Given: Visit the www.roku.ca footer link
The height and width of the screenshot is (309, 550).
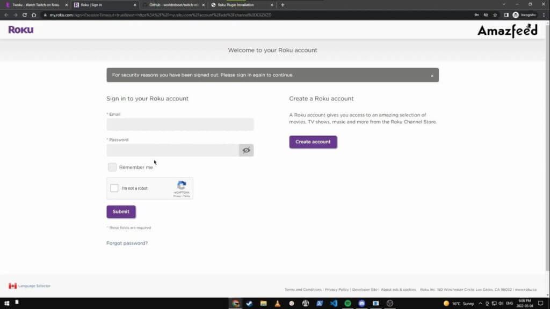Looking at the screenshot, I should [x=525, y=290].
